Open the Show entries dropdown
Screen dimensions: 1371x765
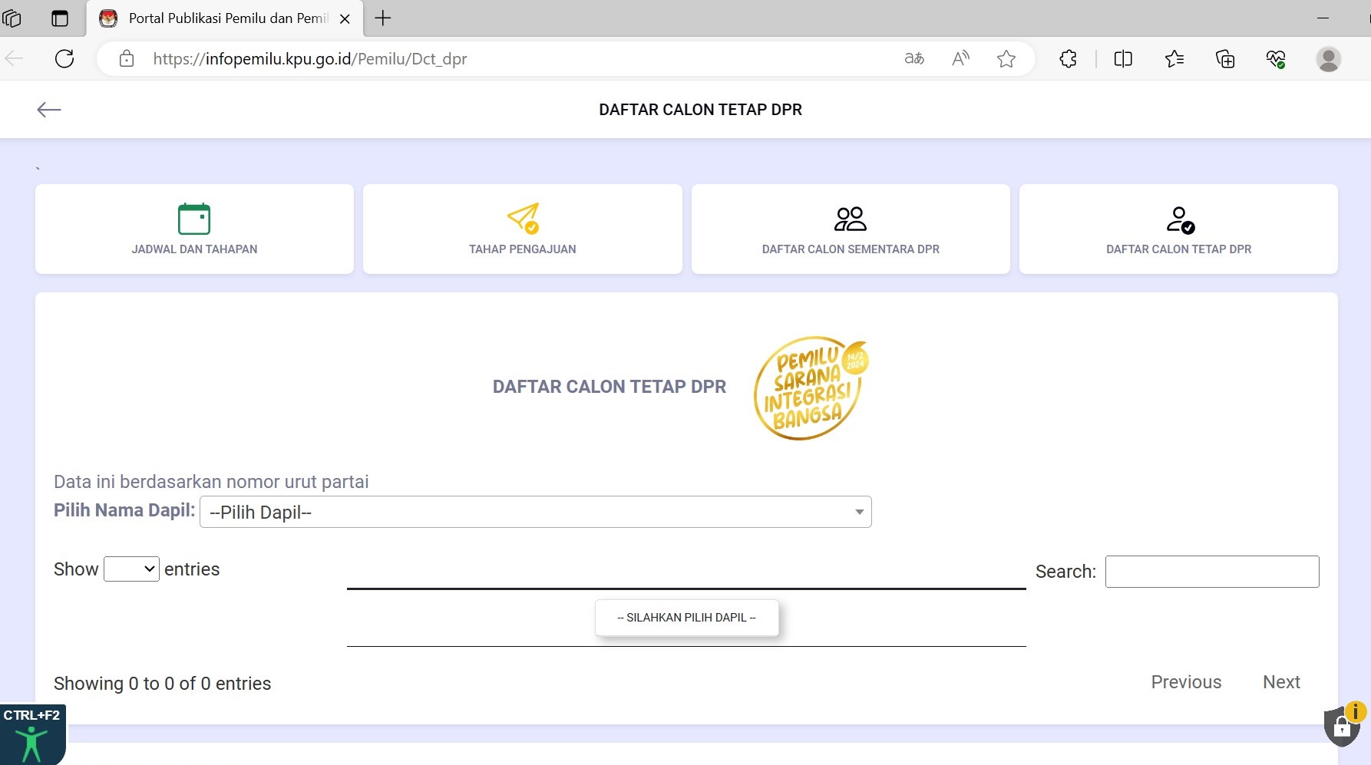(130, 569)
